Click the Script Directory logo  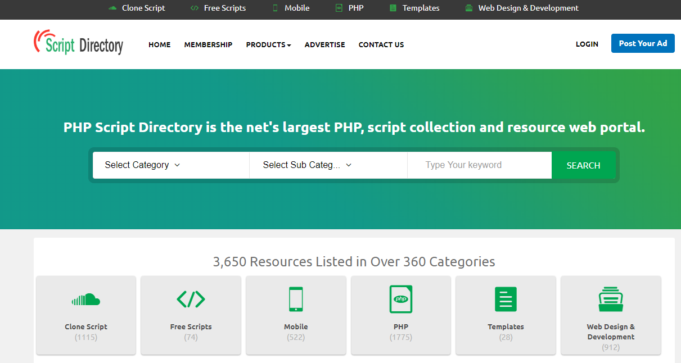(x=79, y=43)
